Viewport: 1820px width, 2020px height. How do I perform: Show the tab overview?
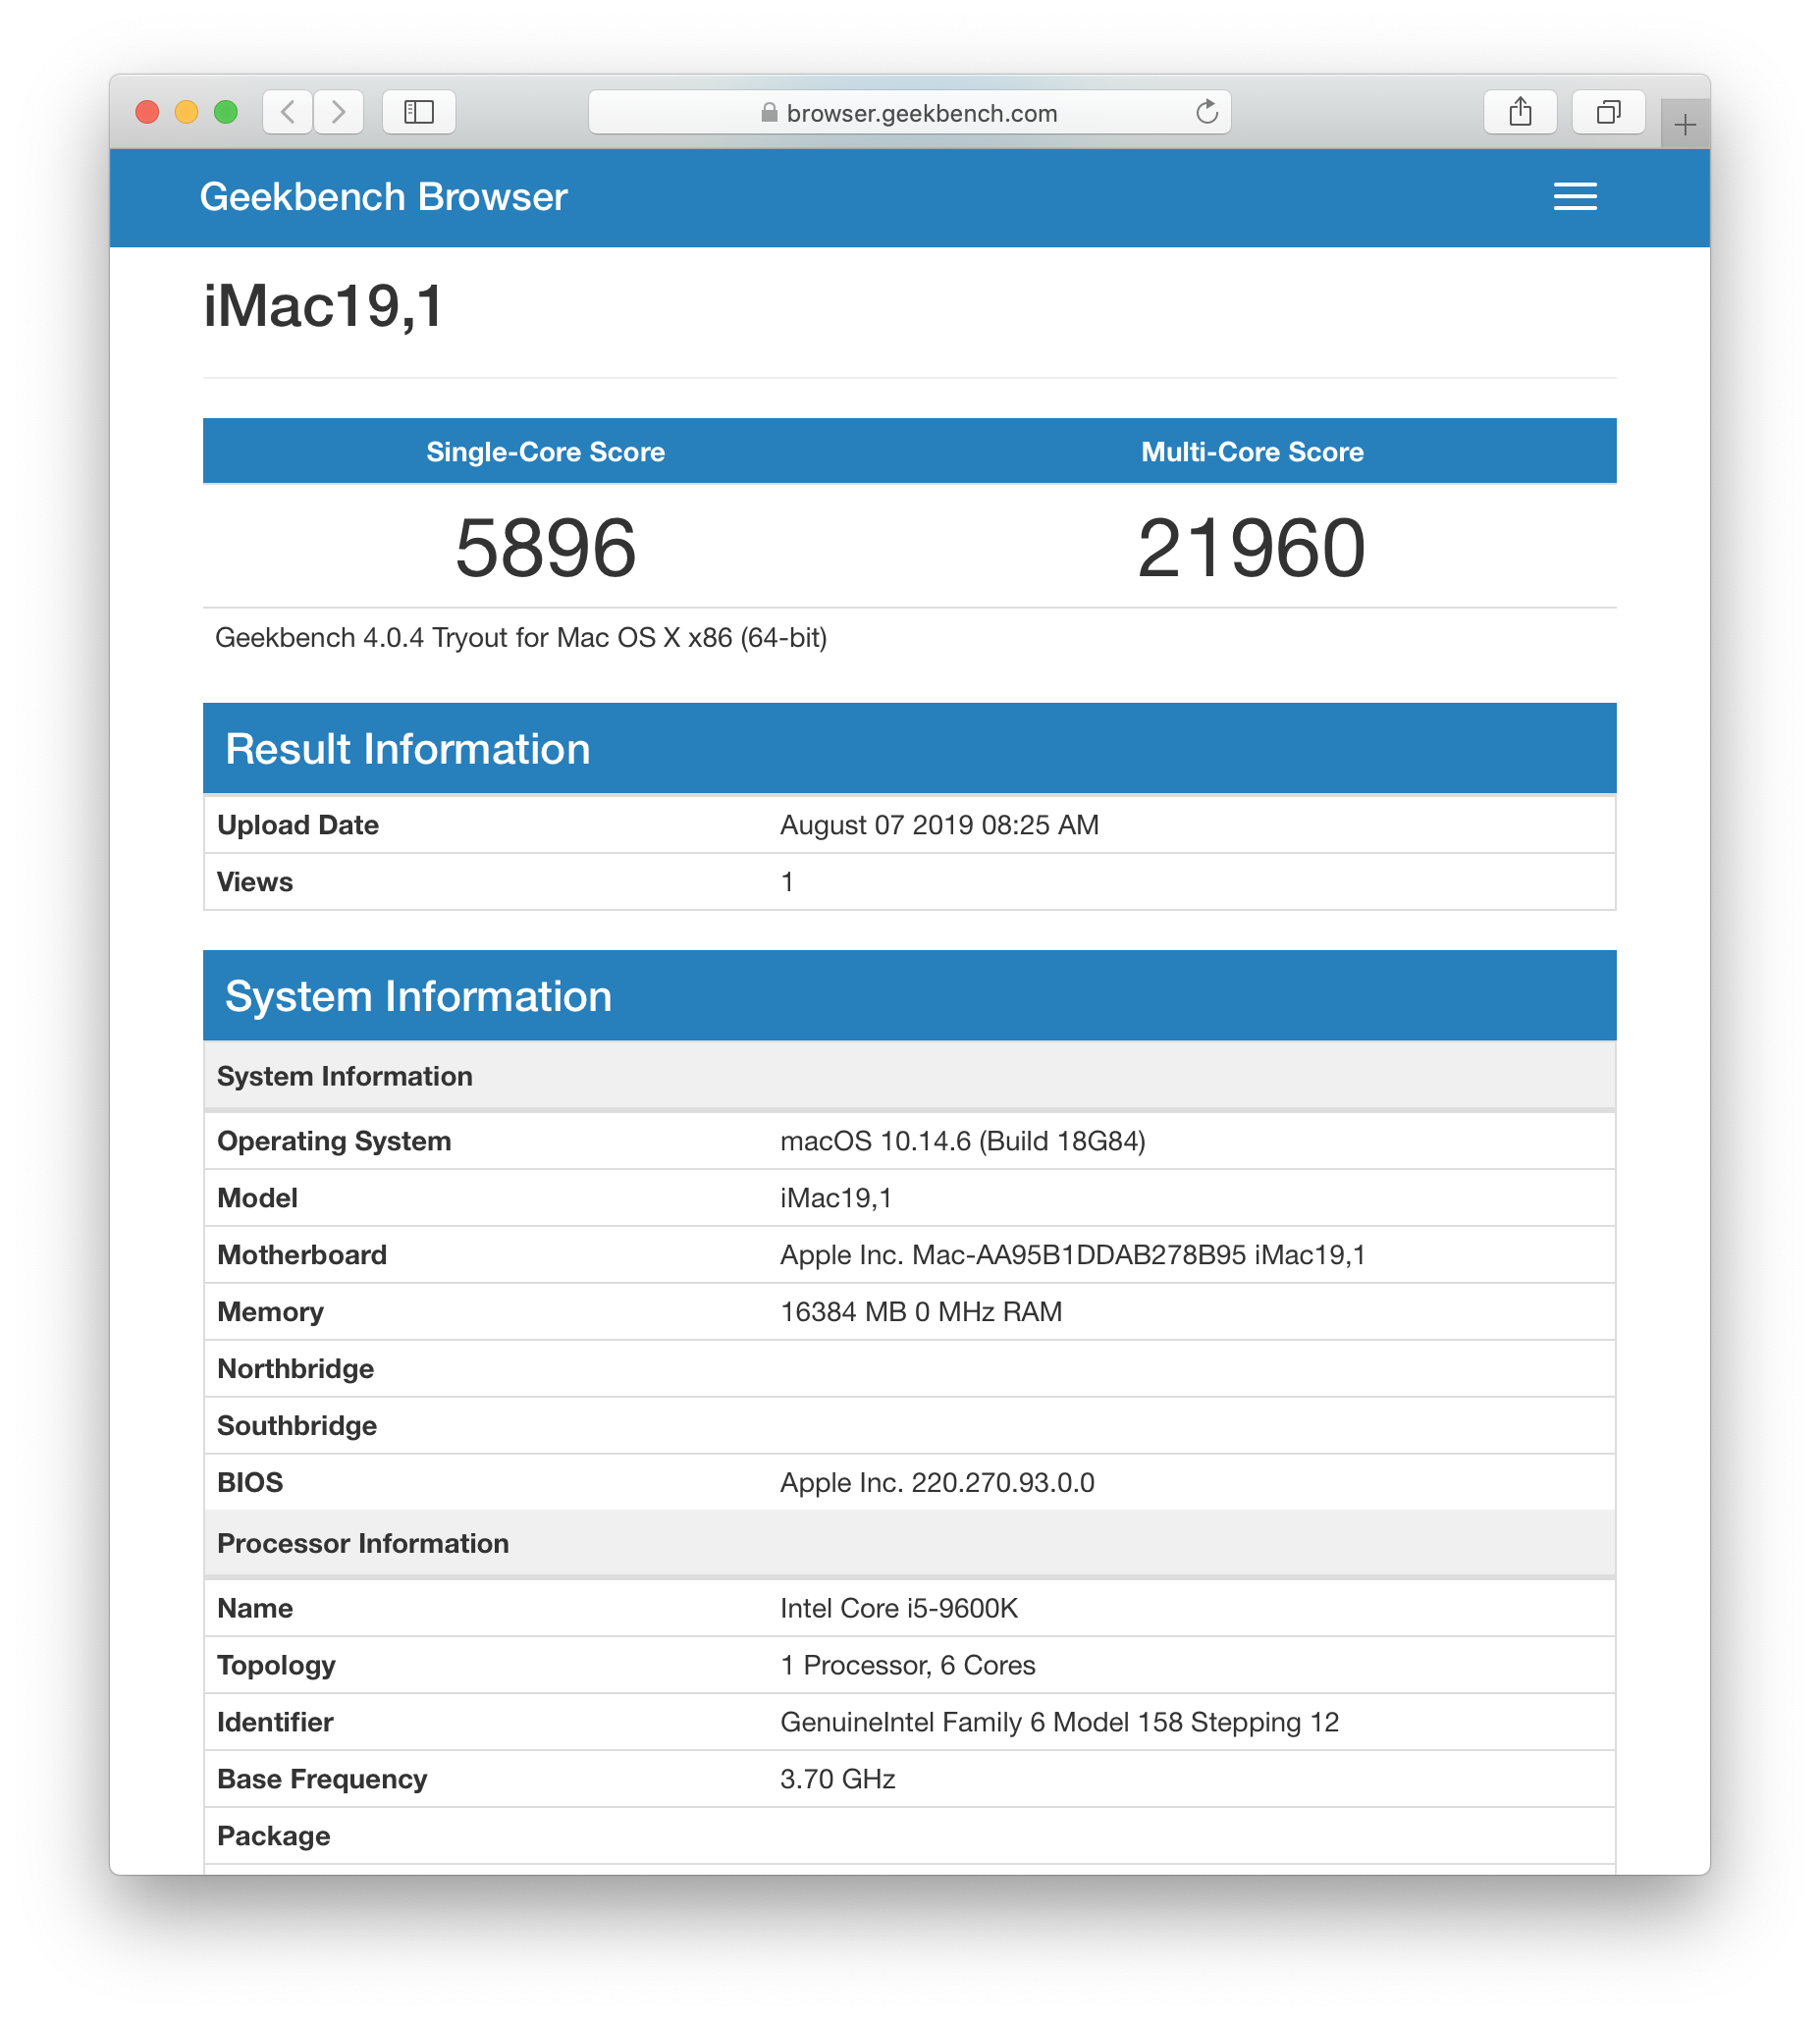coord(1608,112)
